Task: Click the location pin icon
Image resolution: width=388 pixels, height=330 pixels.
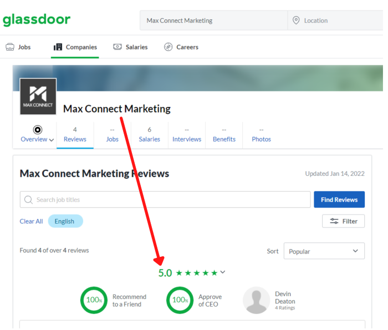Action: tap(297, 21)
